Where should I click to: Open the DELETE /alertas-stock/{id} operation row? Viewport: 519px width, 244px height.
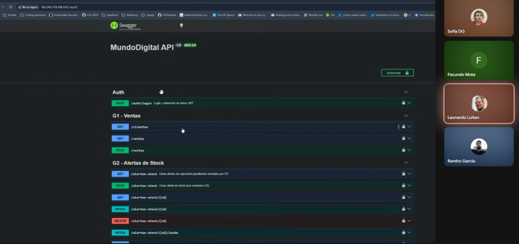click(262, 221)
